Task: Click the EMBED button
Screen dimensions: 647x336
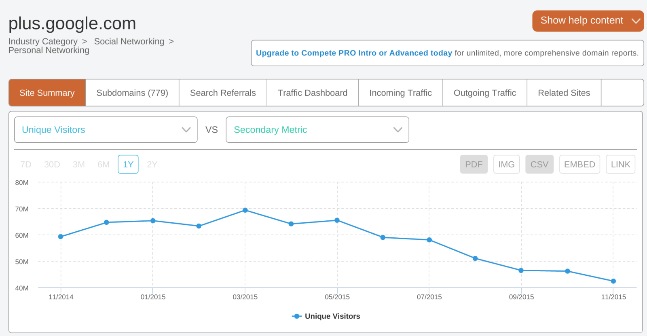Action: (579, 165)
